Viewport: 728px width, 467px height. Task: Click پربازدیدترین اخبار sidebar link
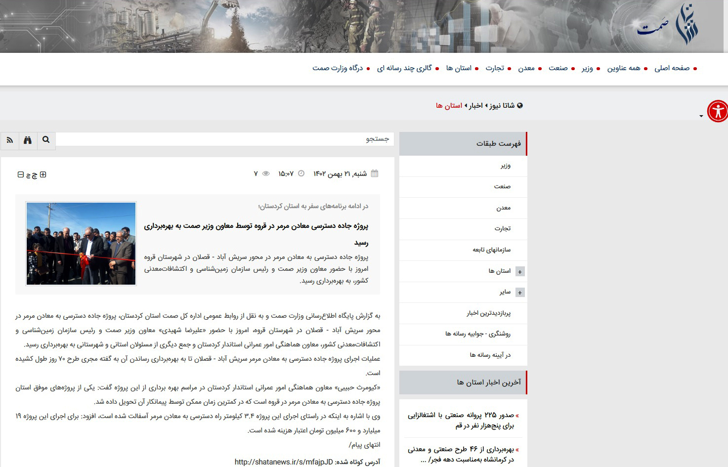point(488,313)
